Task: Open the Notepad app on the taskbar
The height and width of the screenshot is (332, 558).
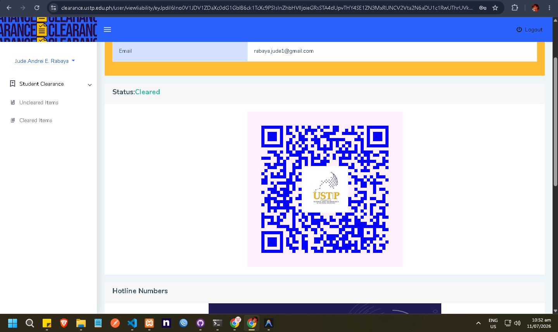Action: point(98,323)
